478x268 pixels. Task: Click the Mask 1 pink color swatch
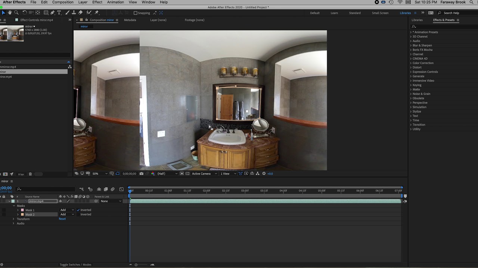[22, 210]
